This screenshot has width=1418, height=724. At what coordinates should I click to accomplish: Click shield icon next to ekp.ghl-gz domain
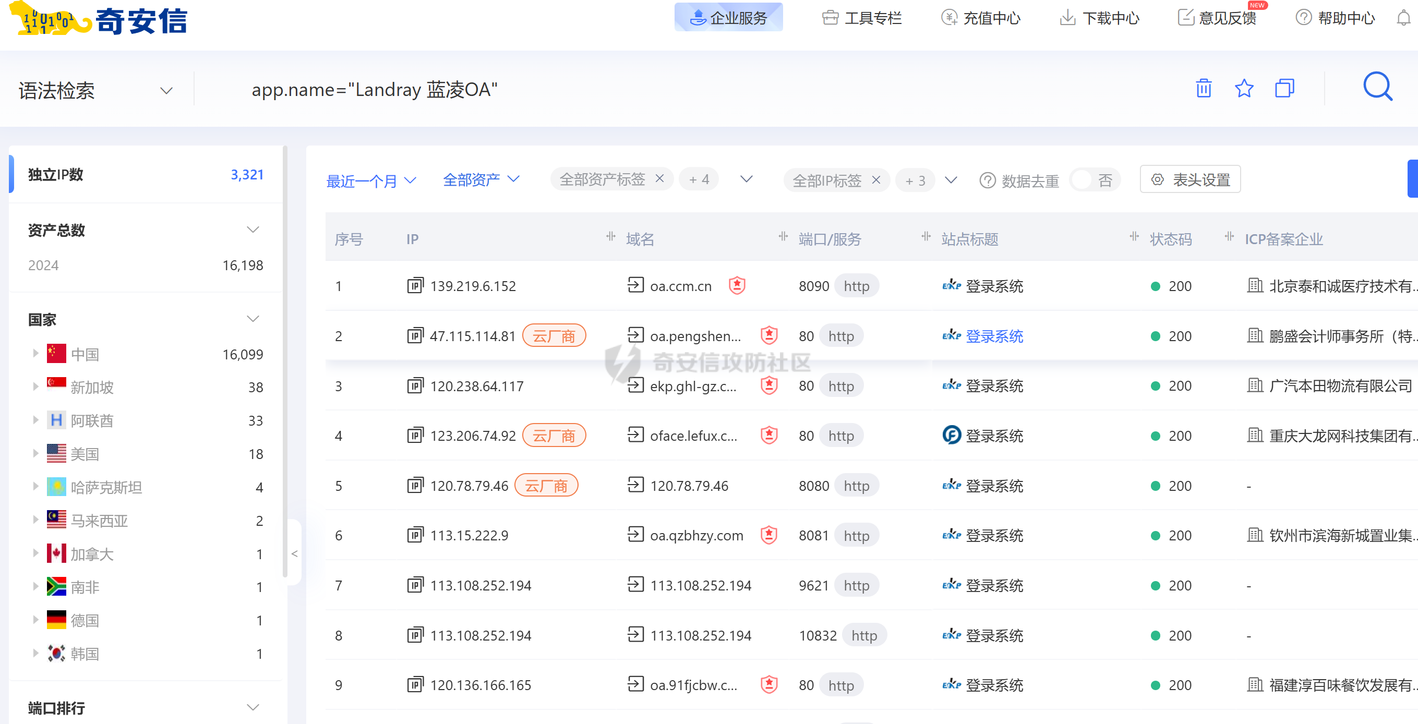coord(768,385)
